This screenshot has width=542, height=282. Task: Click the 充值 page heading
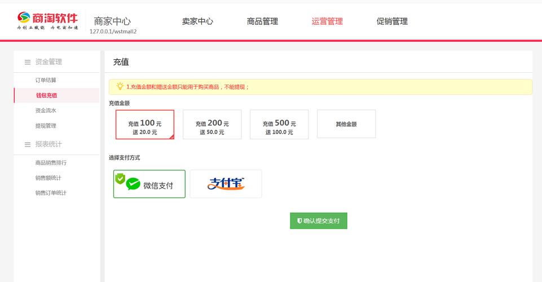tap(121, 62)
